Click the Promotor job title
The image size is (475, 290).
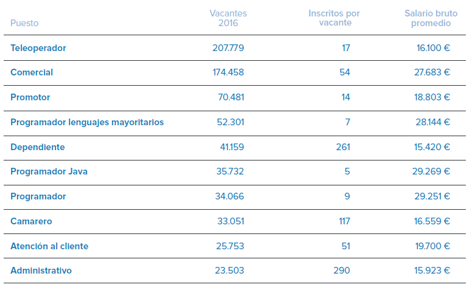pyautogui.click(x=30, y=97)
